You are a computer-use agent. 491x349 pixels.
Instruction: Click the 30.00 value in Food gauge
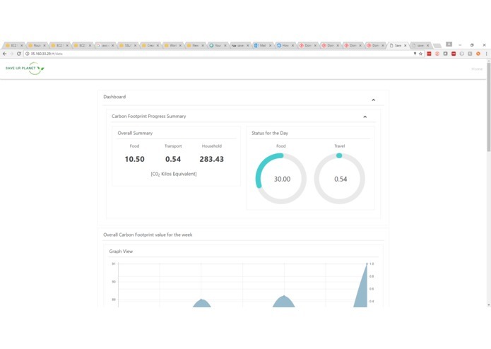pyautogui.click(x=282, y=179)
